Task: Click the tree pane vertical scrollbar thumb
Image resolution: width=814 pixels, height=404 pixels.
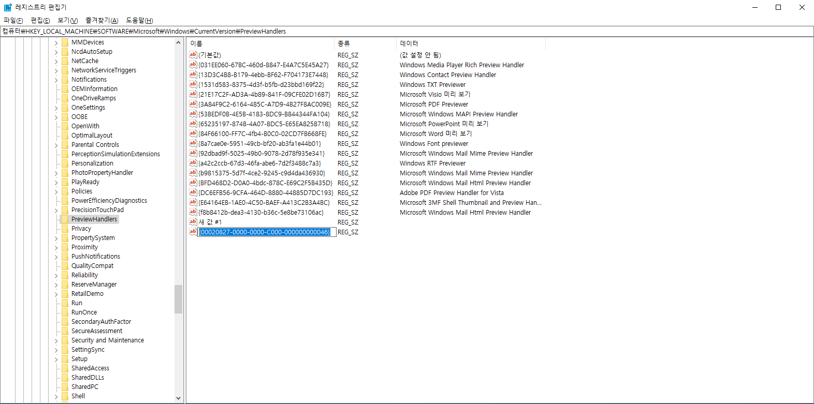Action: point(178,299)
